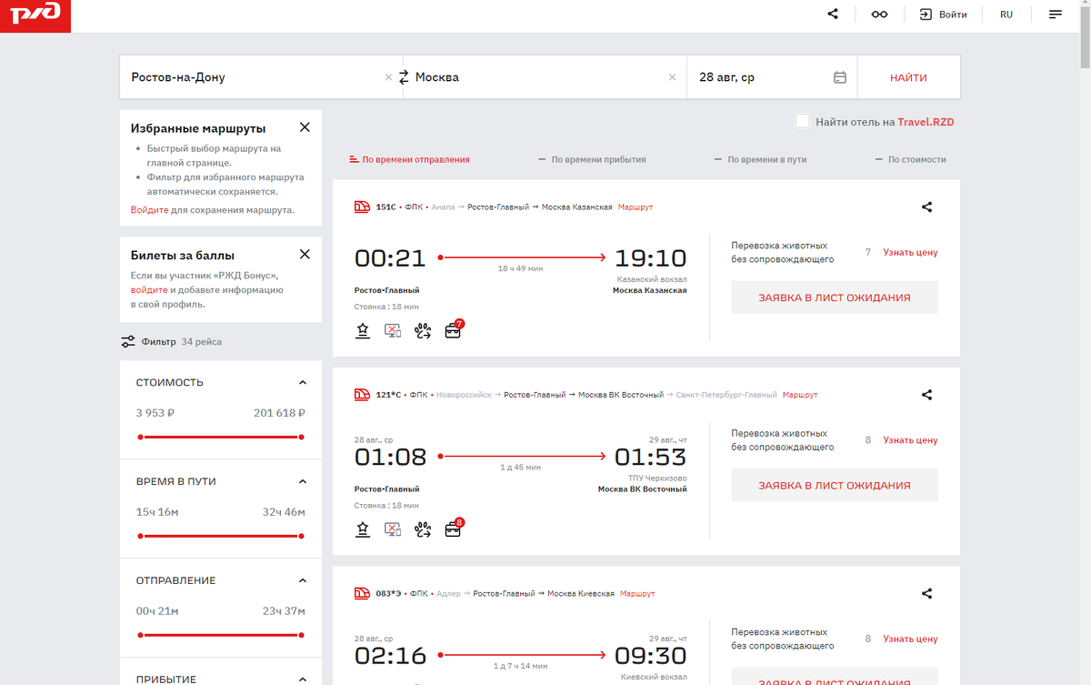Image resolution: width=1091 pixels, height=685 pixels.
Task: Open Маршрут link for train 083*Э
Action: tap(637, 594)
